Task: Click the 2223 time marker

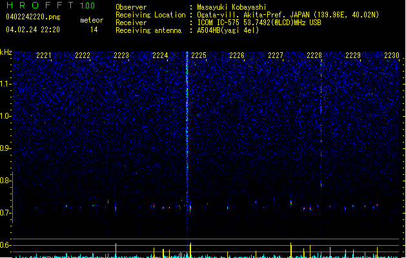Action: 121,55
